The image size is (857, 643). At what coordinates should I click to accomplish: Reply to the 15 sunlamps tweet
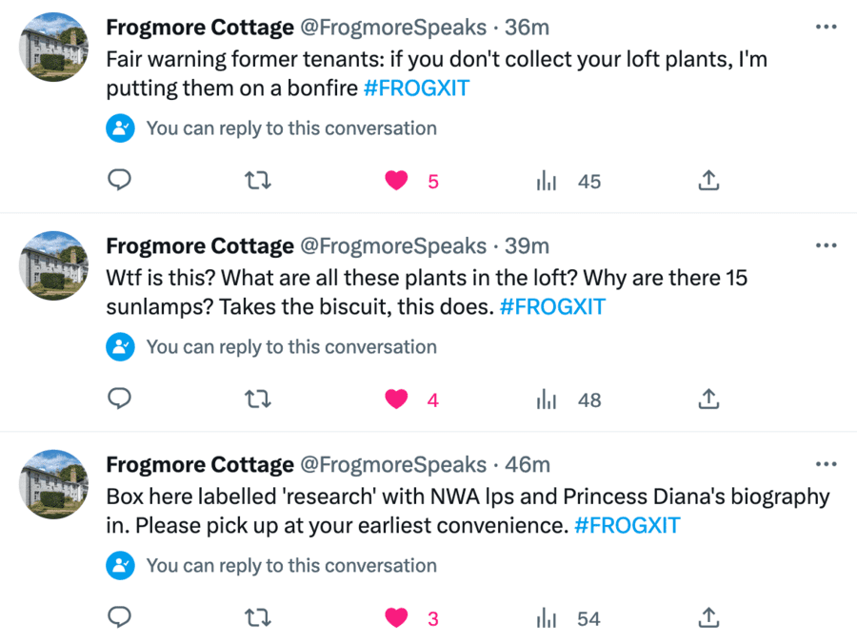pos(119,399)
